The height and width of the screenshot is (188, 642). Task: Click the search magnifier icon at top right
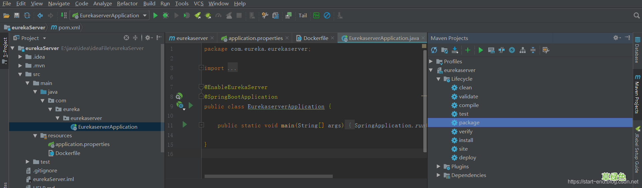pos(637,15)
